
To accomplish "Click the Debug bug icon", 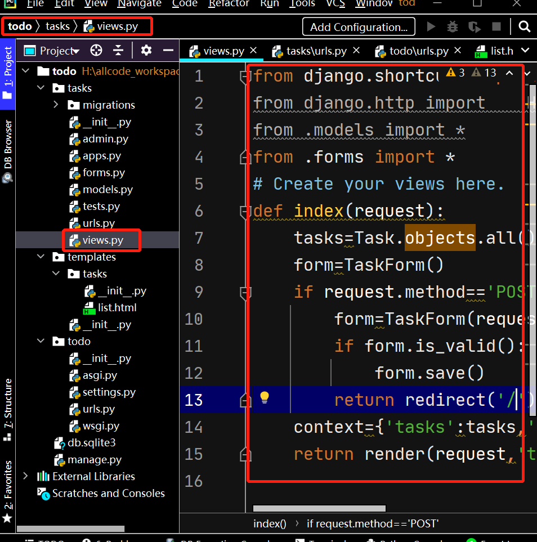I will (452, 26).
